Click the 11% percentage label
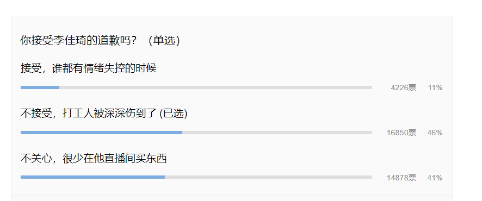 [435, 88]
